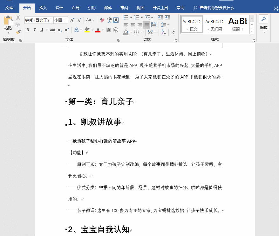Open the font size dropdown
This screenshot has width=279, height=236.
click(66, 19)
